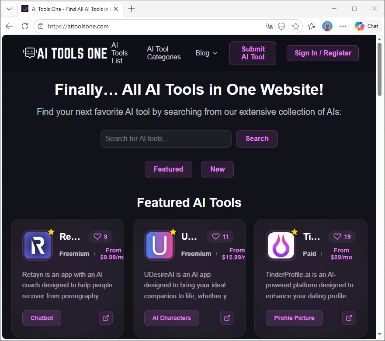Viewport: 385px width, 341px height.
Task: Open browser Settings and more menu
Action: 343,26
